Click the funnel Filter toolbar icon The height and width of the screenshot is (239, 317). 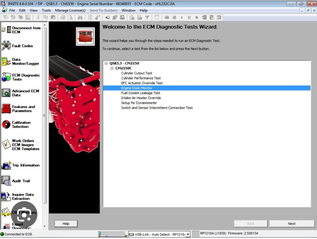coord(147,17)
